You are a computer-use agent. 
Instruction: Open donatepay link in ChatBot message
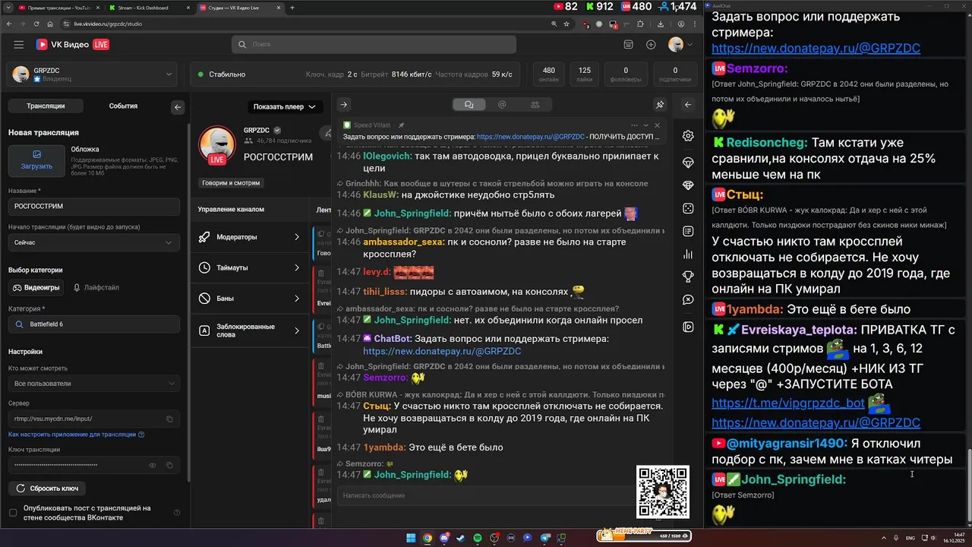[x=442, y=352]
